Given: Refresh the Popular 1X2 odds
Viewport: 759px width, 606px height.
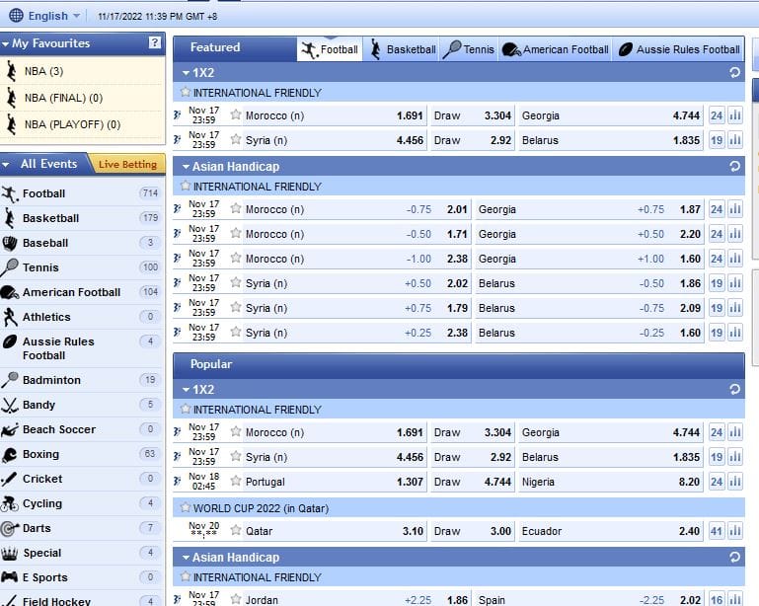Looking at the screenshot, I should click(734, 389).
